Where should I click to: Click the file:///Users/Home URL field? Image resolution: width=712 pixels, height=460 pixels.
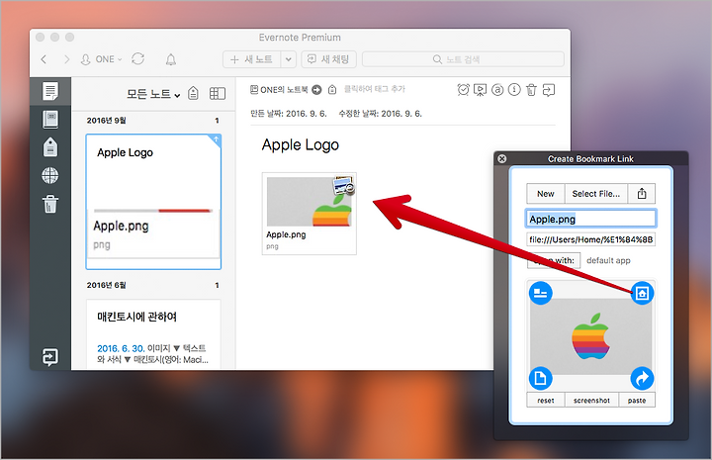(590, 239)
